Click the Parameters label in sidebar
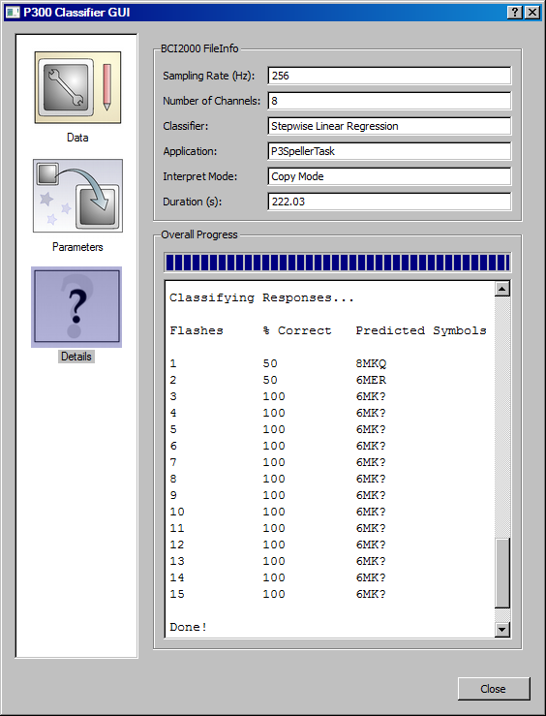Image resolution: width=546 pixels, height=716 pixels. [77, 247]
